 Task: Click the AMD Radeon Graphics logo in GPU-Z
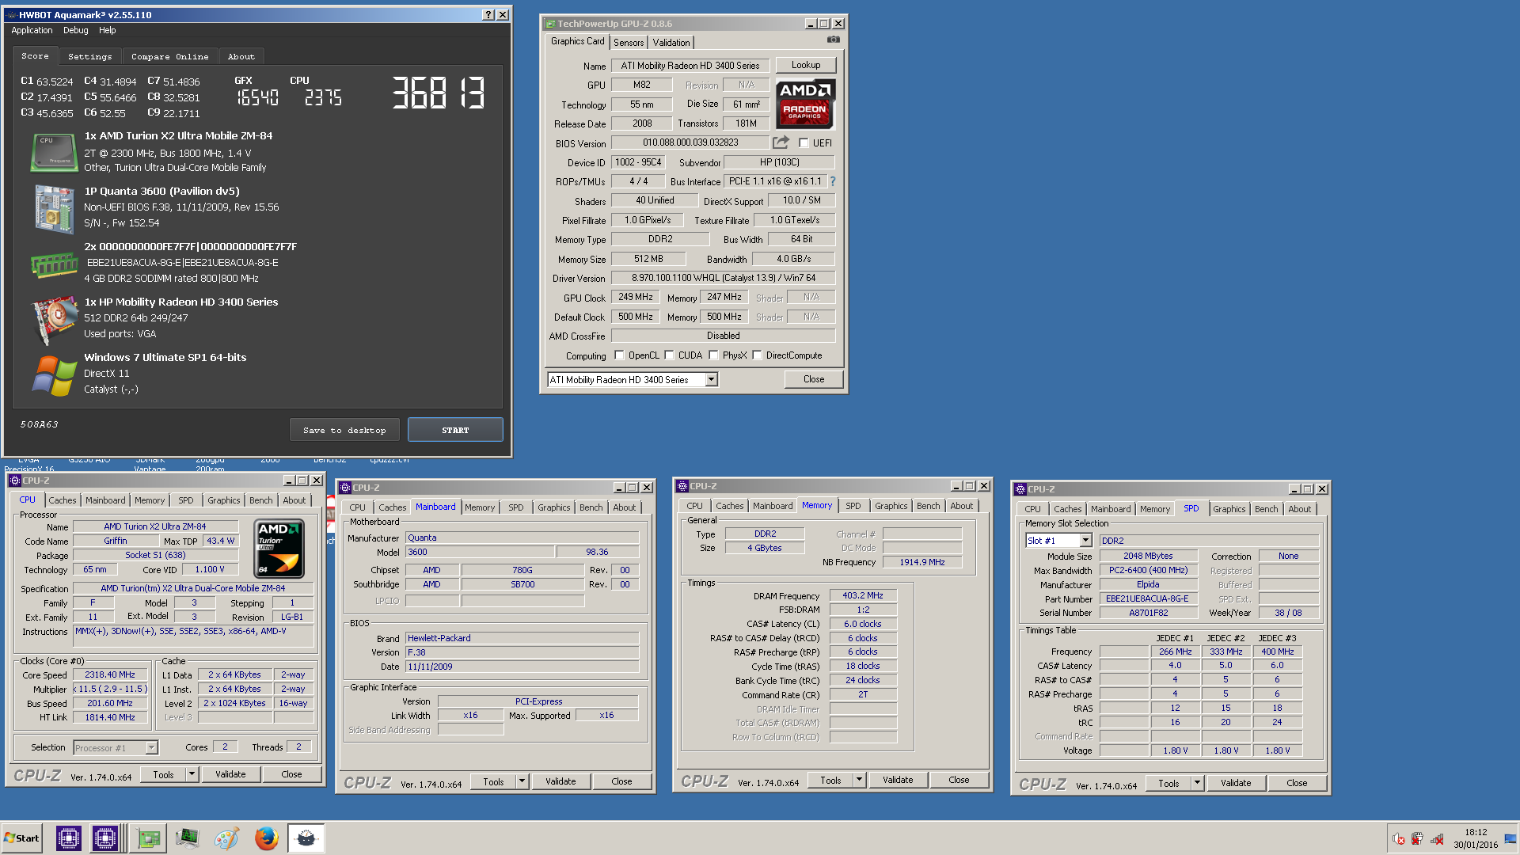pos(804,104)
